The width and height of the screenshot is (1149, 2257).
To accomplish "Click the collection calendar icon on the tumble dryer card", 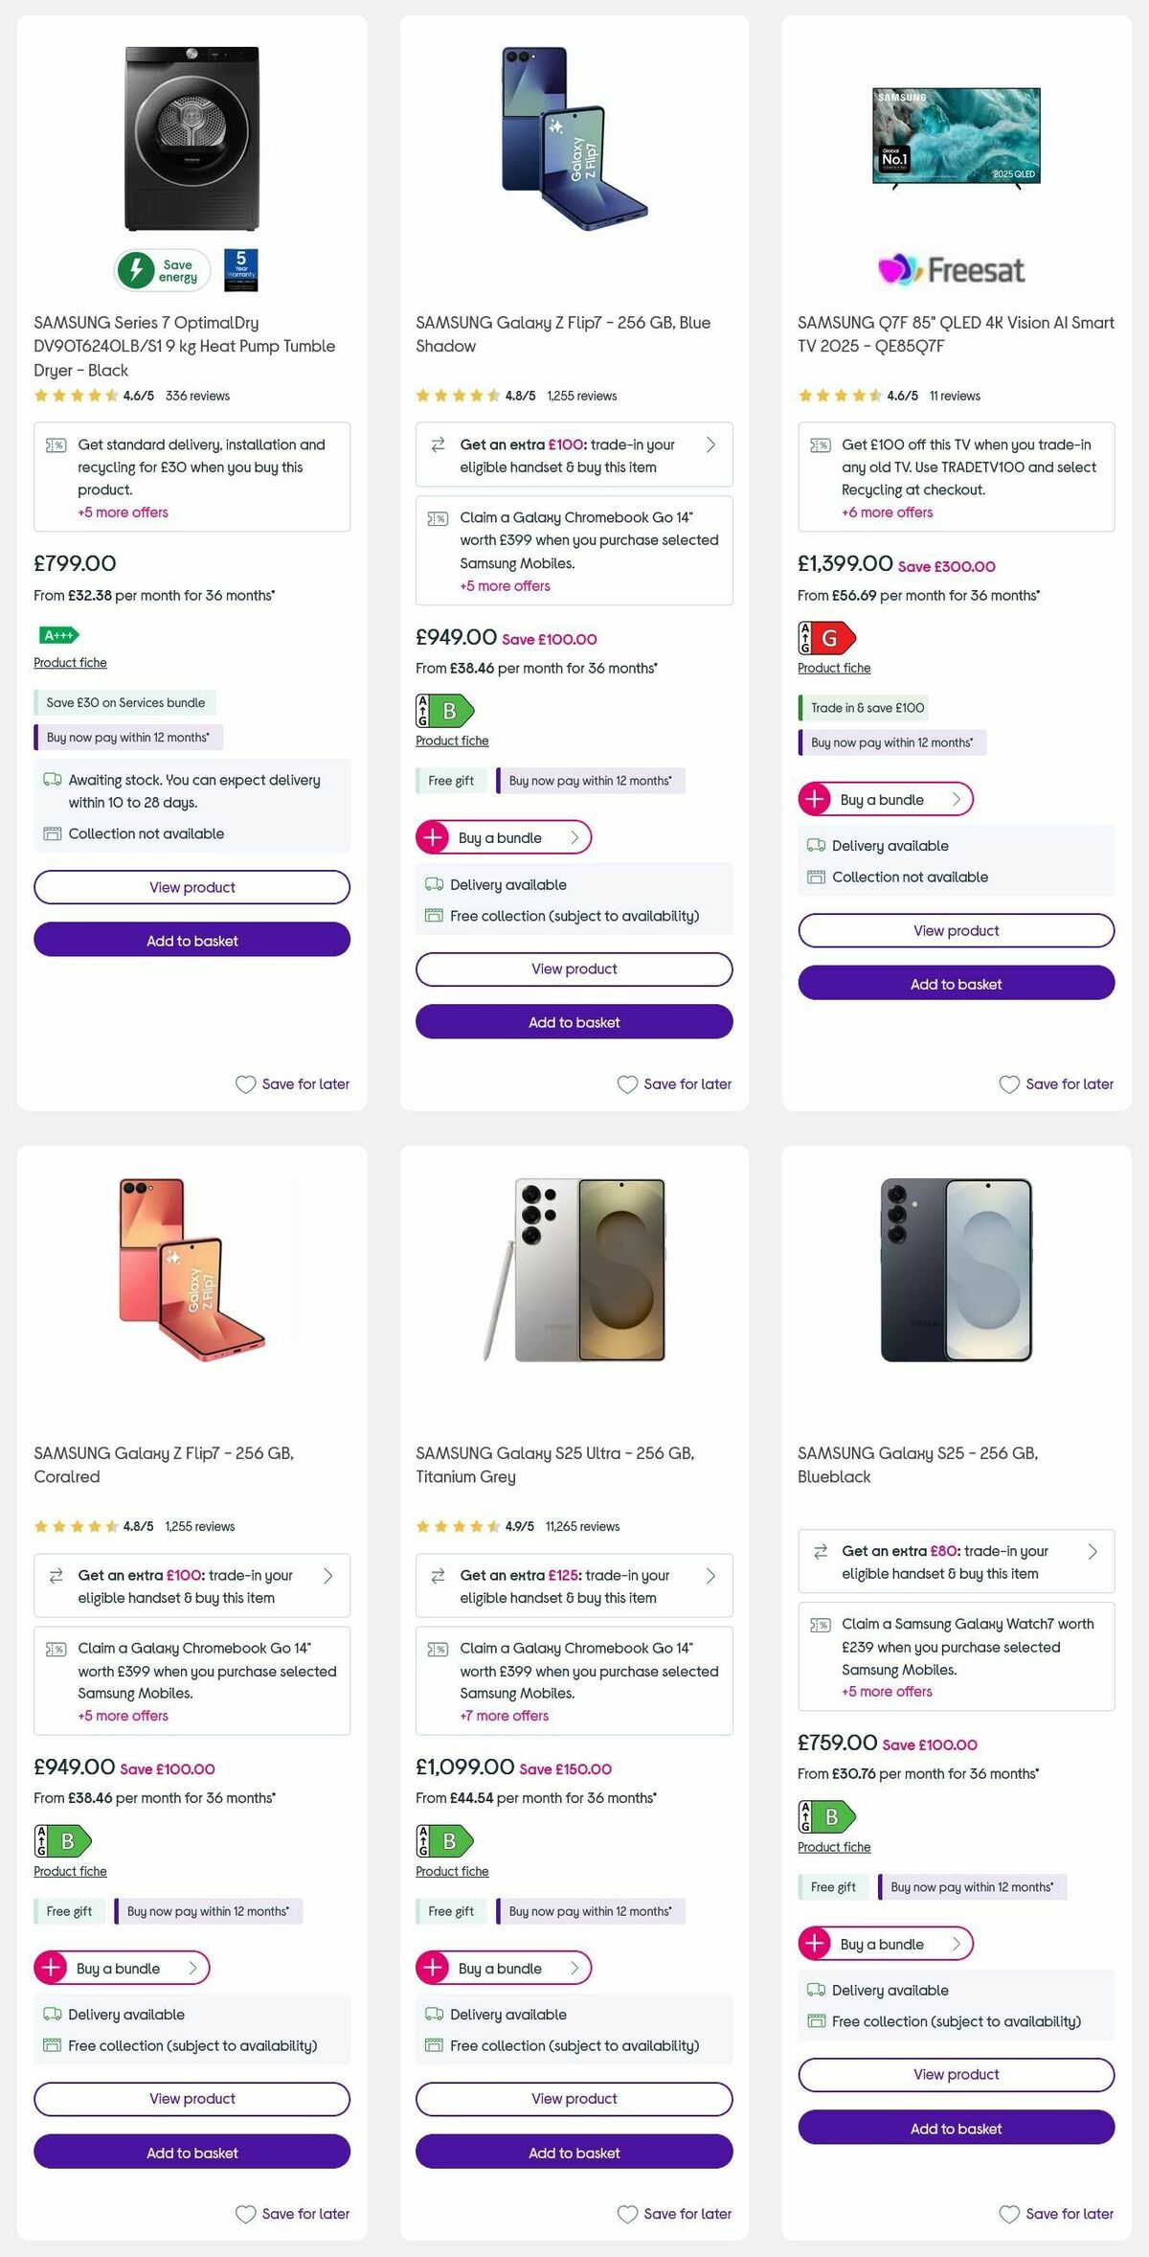I will click(53, 833).
